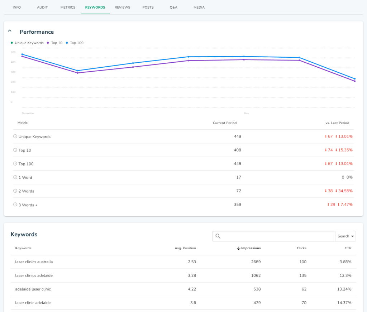Select the KEYWORDS tab
367x312 pixels.
pos(95,7)
